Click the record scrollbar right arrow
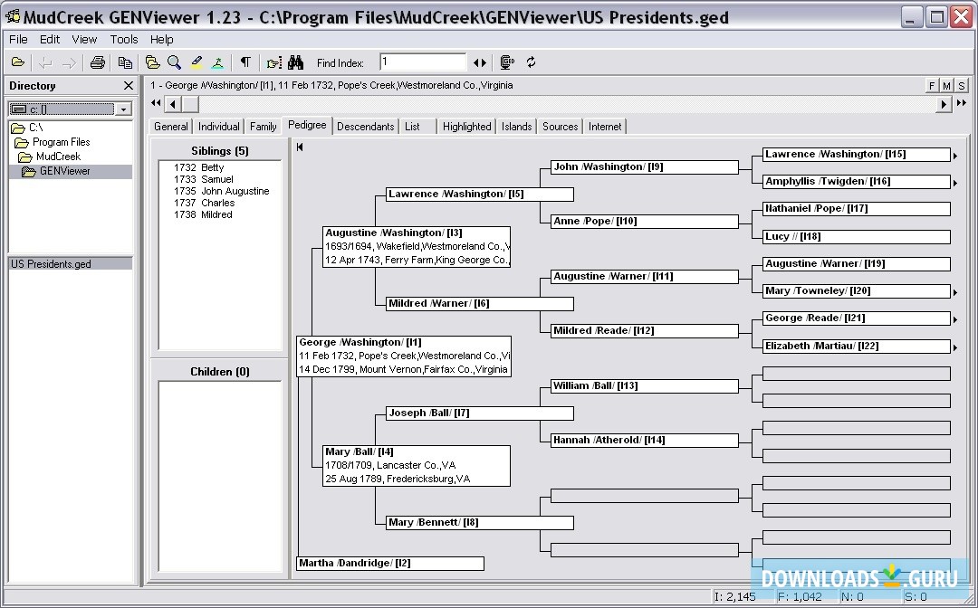Screen dimensions: 978x608 [944, 104]
